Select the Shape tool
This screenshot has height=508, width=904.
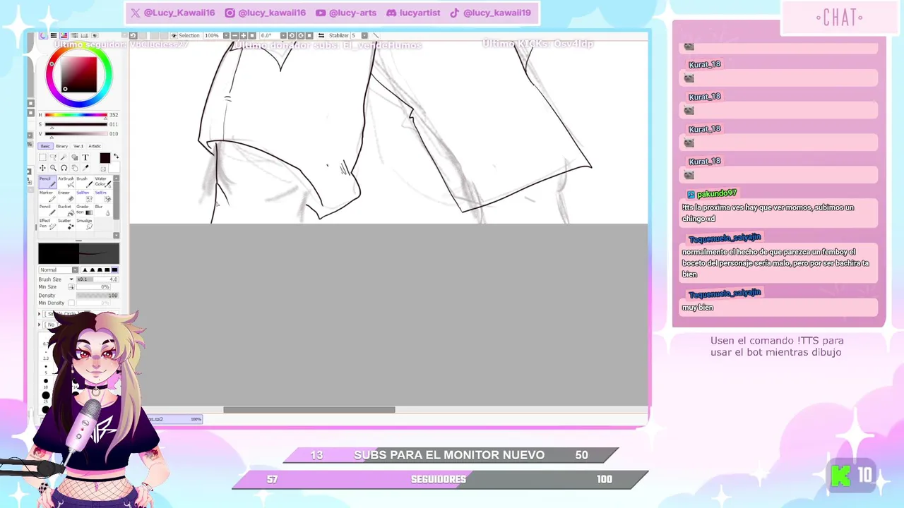(x=74, y=157)
